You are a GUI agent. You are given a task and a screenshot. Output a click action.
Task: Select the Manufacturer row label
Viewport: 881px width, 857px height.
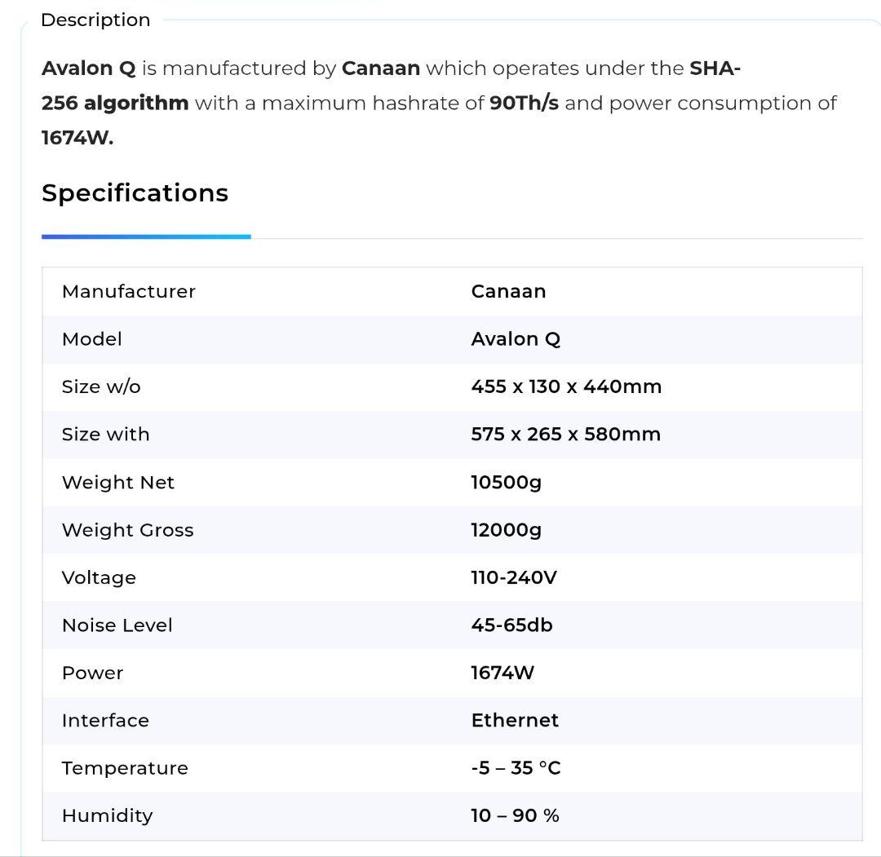point(128,292)
